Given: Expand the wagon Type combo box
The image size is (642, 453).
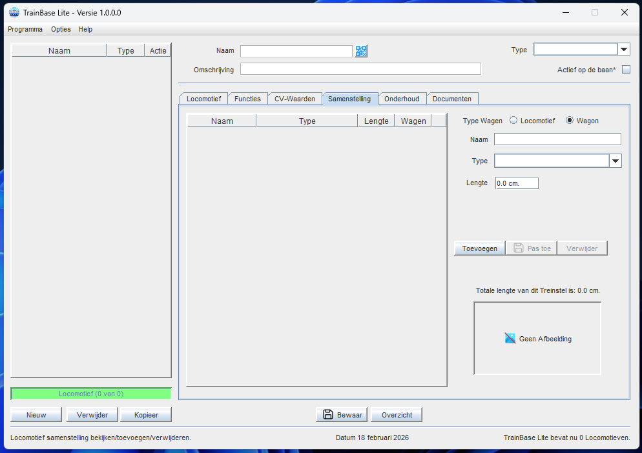Looking at the screenshot, I should pos(616,161).
